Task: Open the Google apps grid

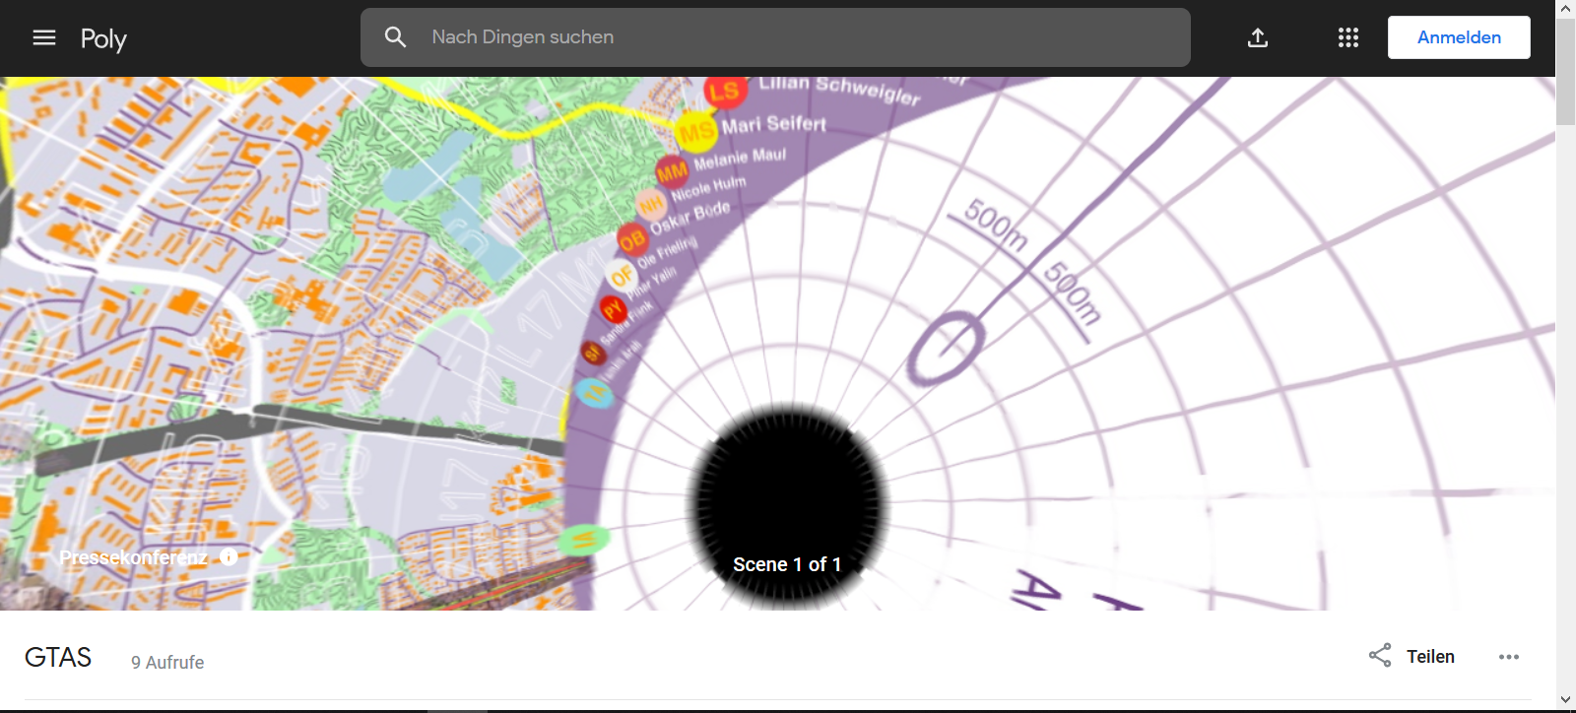Action: tap(1348, 37)
